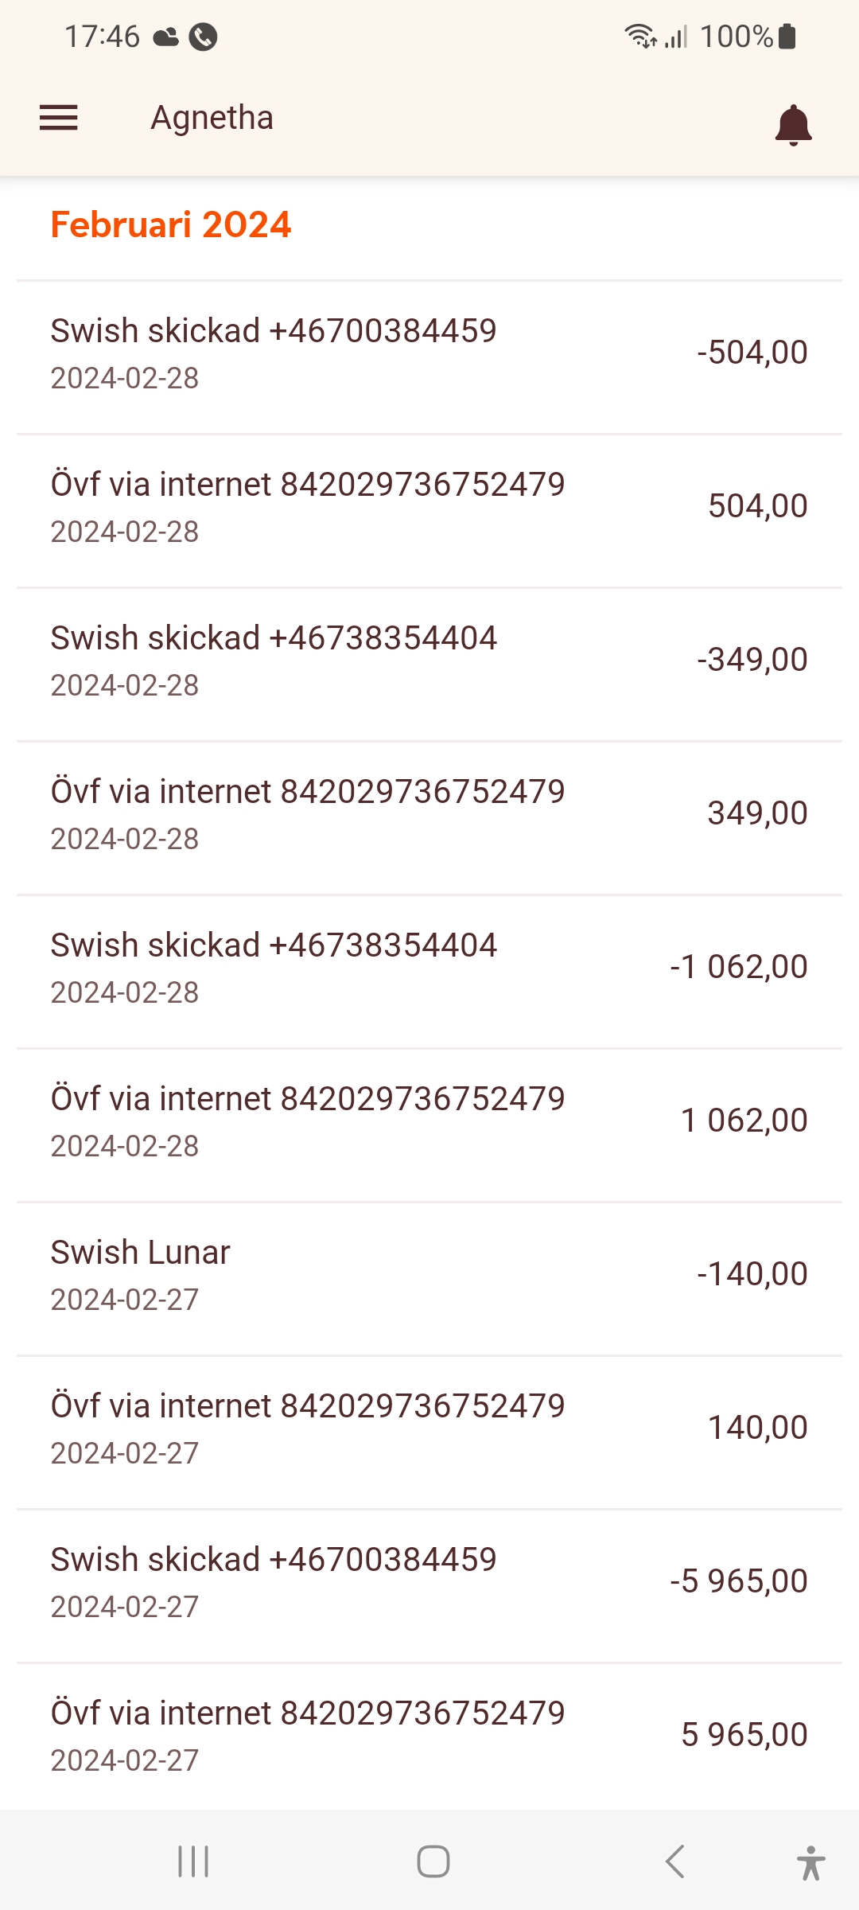View the 140,00 internet transfer entry
This screenshot has height=1910, width=859.
coord(429,1429)
